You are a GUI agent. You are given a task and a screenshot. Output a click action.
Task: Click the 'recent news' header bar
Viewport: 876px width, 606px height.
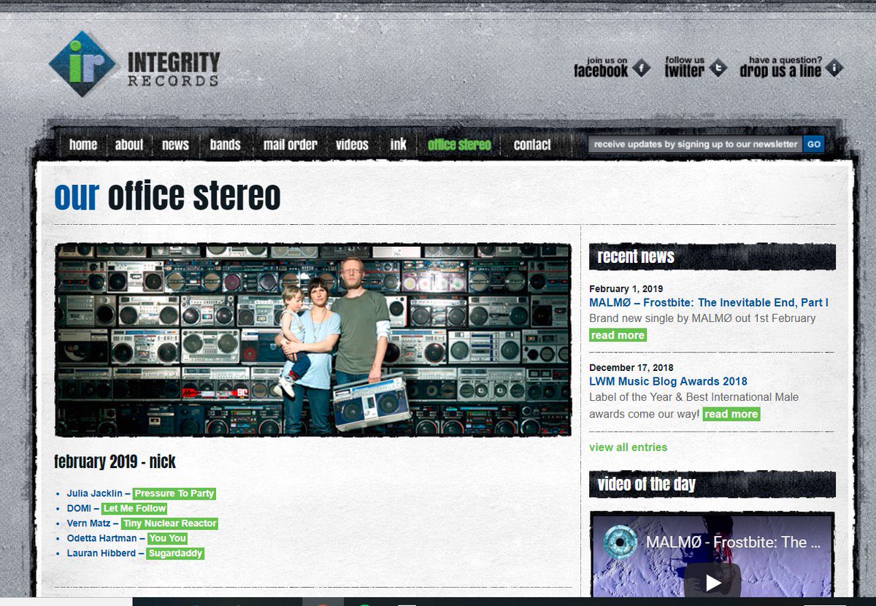coord(712,257)
